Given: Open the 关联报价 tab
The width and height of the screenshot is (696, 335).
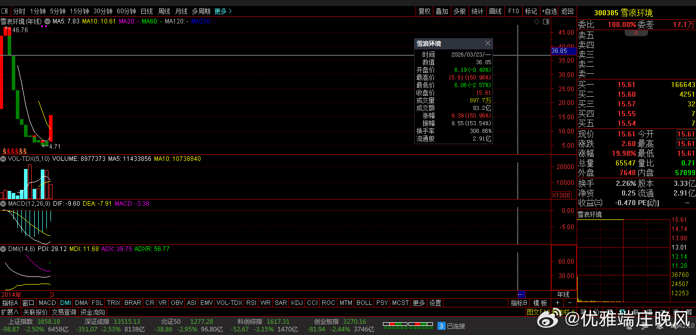Looking at the screenshot, I should tap(35, 312).
